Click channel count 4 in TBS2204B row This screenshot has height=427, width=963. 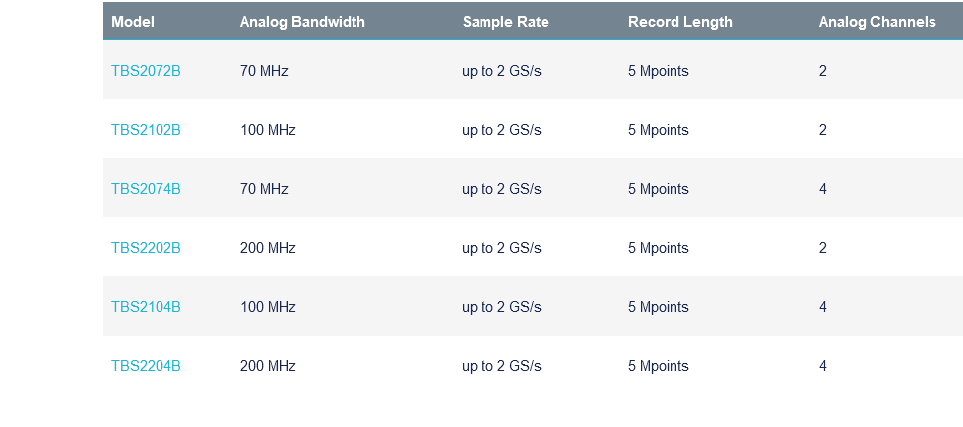click(x=823, y=366)
